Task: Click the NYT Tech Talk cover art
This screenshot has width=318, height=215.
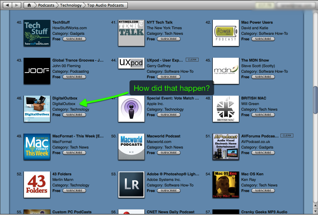Action: [x=131, y=33]
